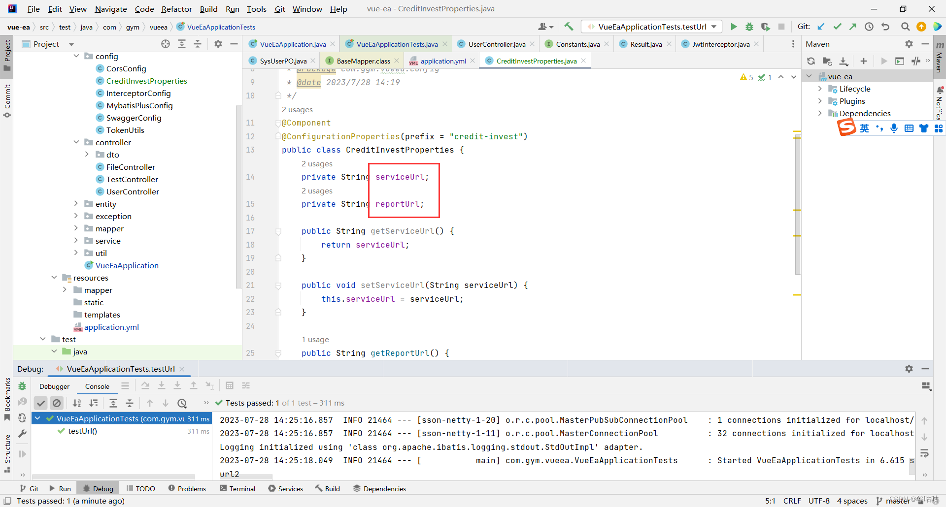Viewport: 946px width, 507px height.
Task: Evaluate expression calculator icon in debugger
Action: click(229, 385)
